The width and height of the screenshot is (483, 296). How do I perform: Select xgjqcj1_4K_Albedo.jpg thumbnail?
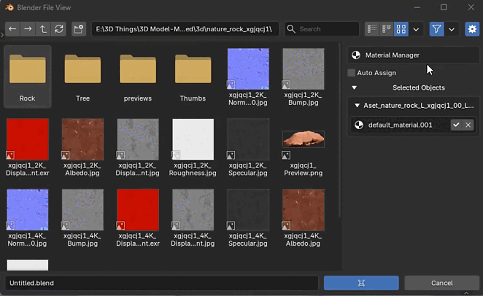pos(303,210)
